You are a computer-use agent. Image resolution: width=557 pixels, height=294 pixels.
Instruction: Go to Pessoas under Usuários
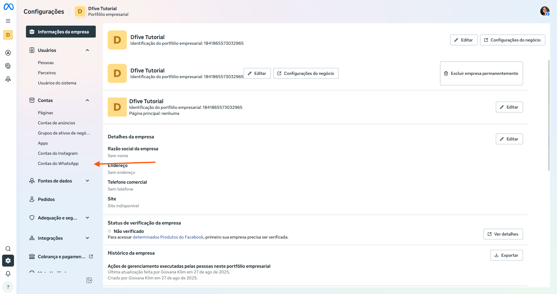pyautogui.click(x=46, y=63)
